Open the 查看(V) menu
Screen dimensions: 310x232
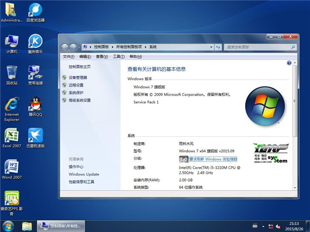(x=102, y=57)
